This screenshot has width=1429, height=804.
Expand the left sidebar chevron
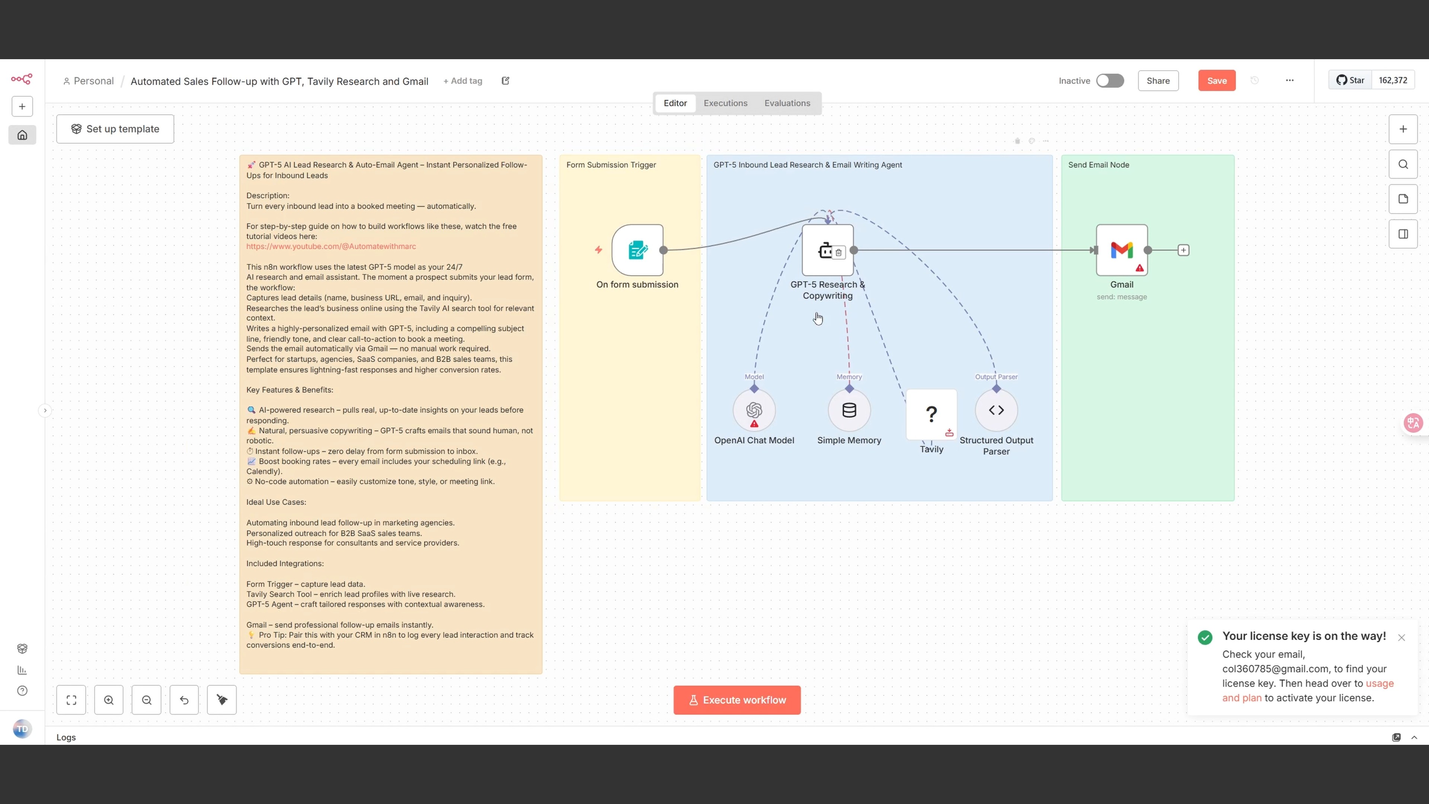tap(45, 411)
